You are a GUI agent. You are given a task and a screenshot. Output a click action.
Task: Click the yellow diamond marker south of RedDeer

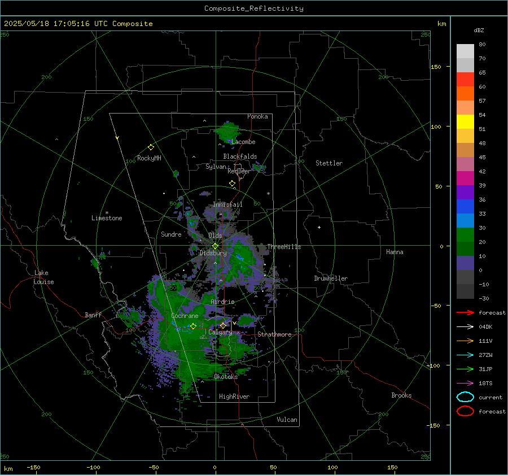[x=232, y=184]
